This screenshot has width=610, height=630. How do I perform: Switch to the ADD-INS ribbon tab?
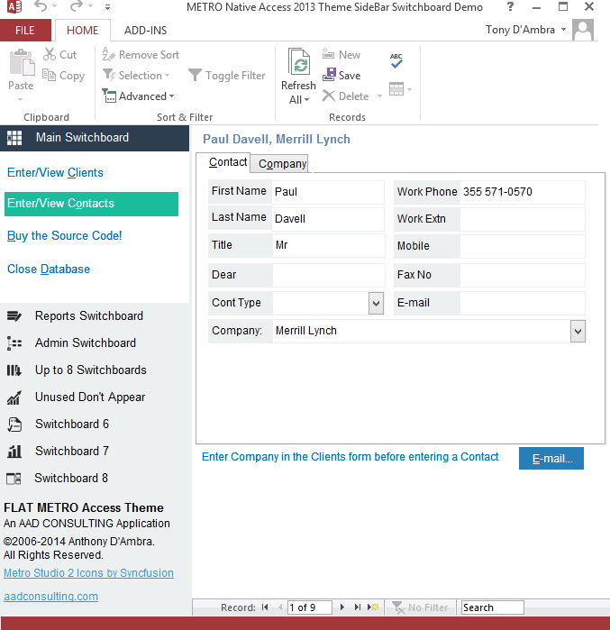click(x=145, y=30)
